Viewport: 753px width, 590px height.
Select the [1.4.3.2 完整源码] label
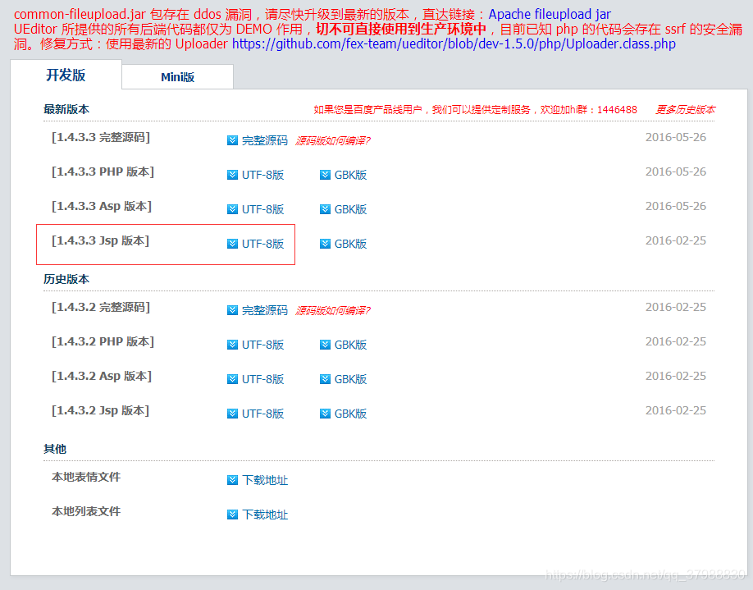101,308
